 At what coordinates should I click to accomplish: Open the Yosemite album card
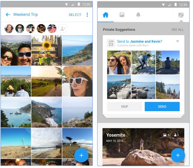[143, 147]
